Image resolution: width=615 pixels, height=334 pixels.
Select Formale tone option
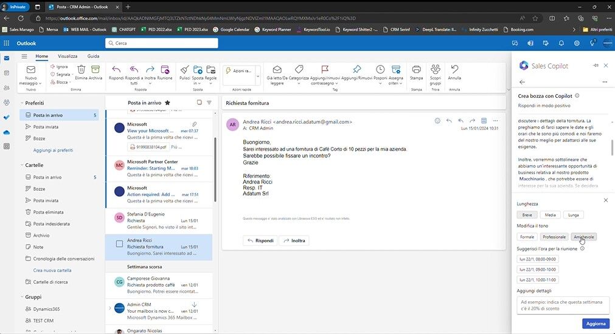pyautogui.click(x=527, y=237)
